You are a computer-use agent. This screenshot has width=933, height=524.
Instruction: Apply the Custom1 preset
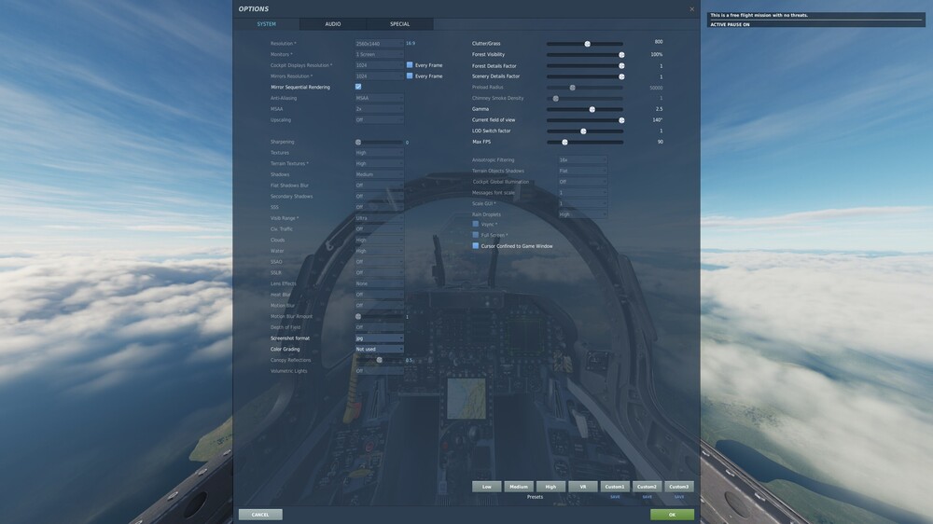tap(615, 487)
